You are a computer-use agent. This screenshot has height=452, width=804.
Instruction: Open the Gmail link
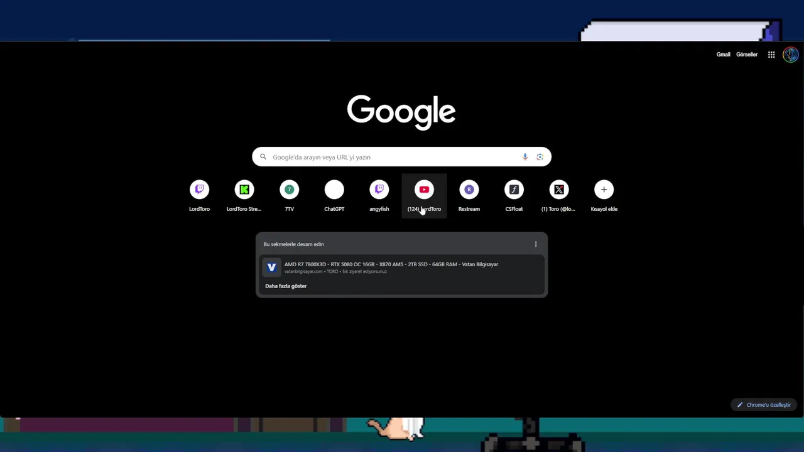(724, 55)
